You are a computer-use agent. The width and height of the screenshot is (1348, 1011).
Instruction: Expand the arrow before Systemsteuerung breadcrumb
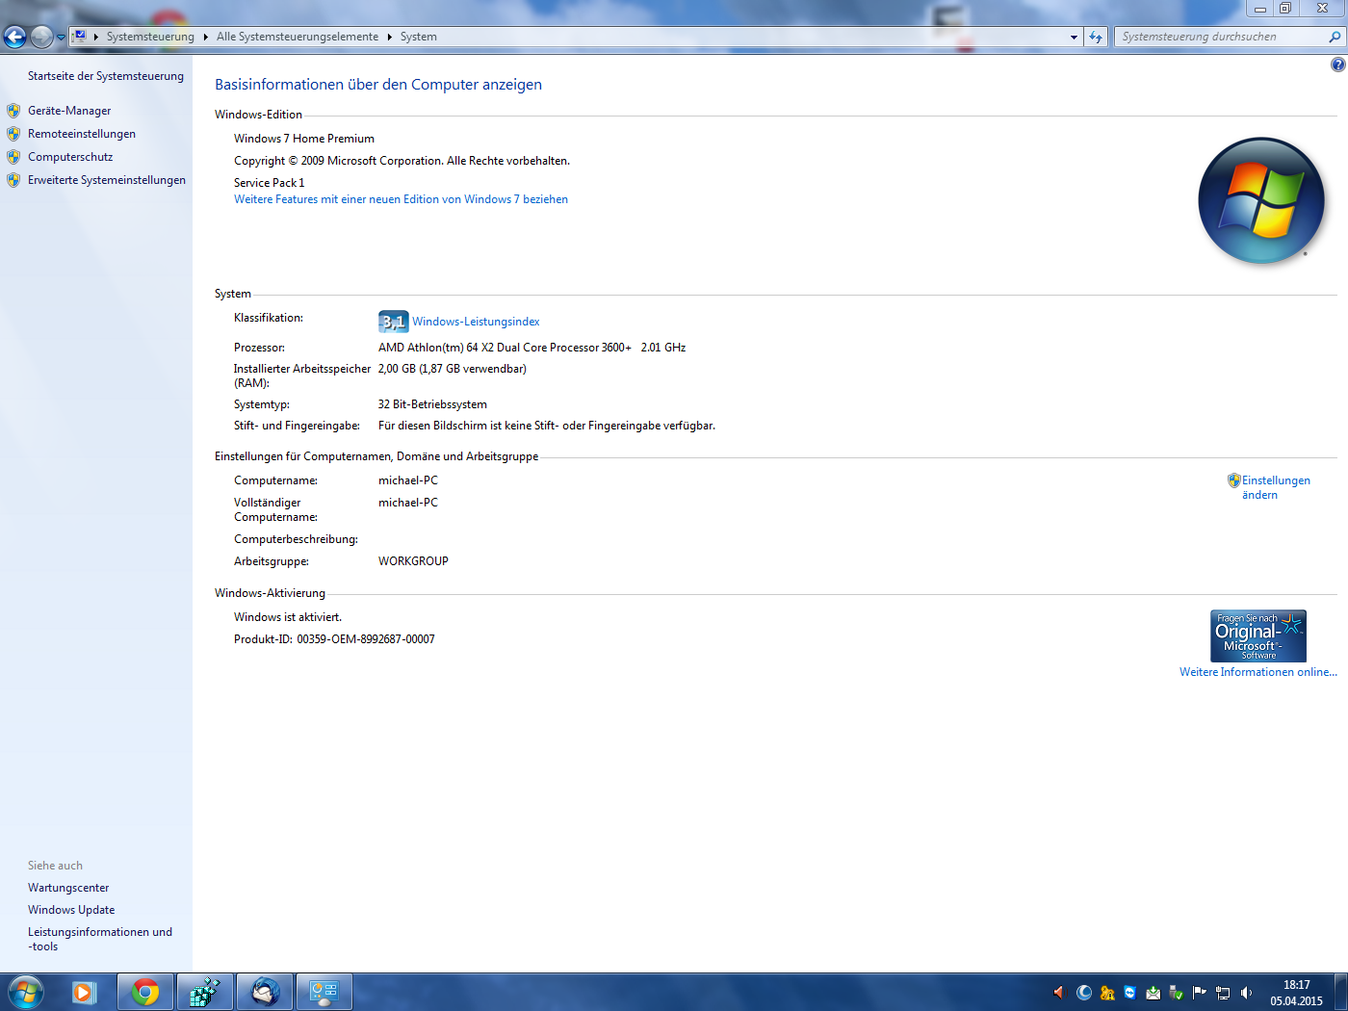coord(96,37)
